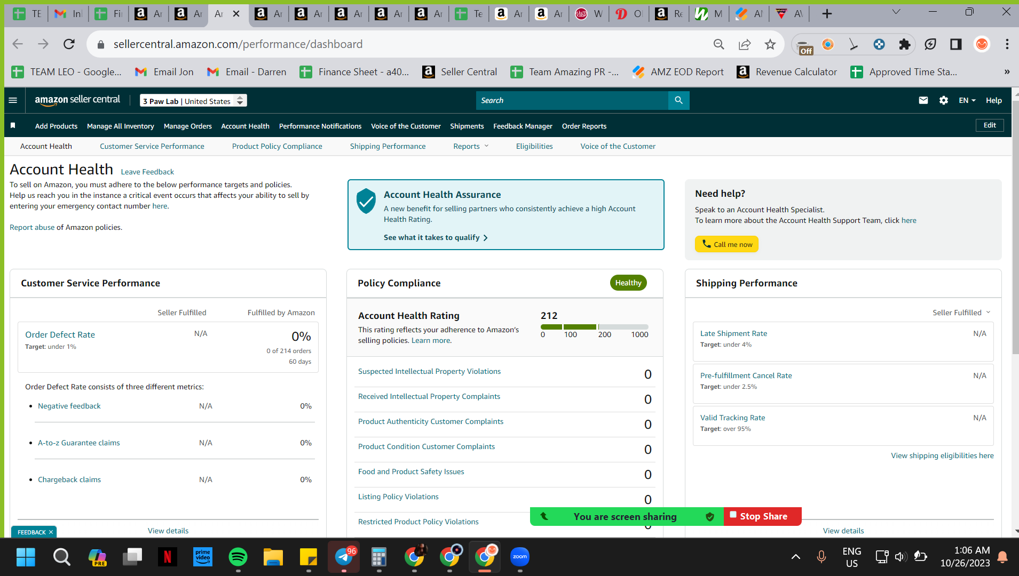Bookmark this page with the star icon

[x=770, y=44]
